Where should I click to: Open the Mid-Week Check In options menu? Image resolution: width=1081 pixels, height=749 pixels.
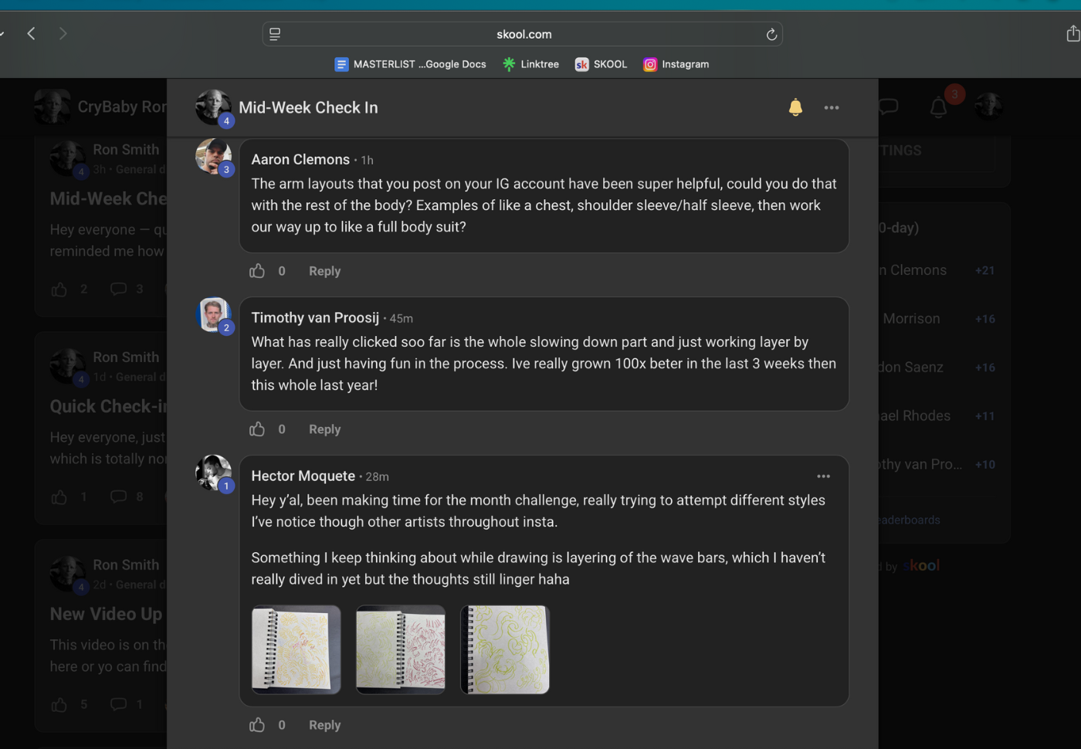832,107
